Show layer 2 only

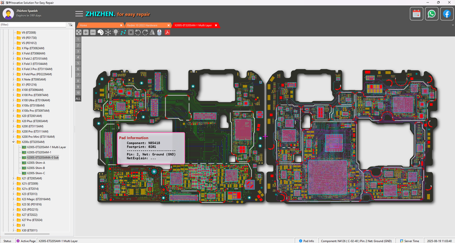pyautogui.click(x=78, y=45)
